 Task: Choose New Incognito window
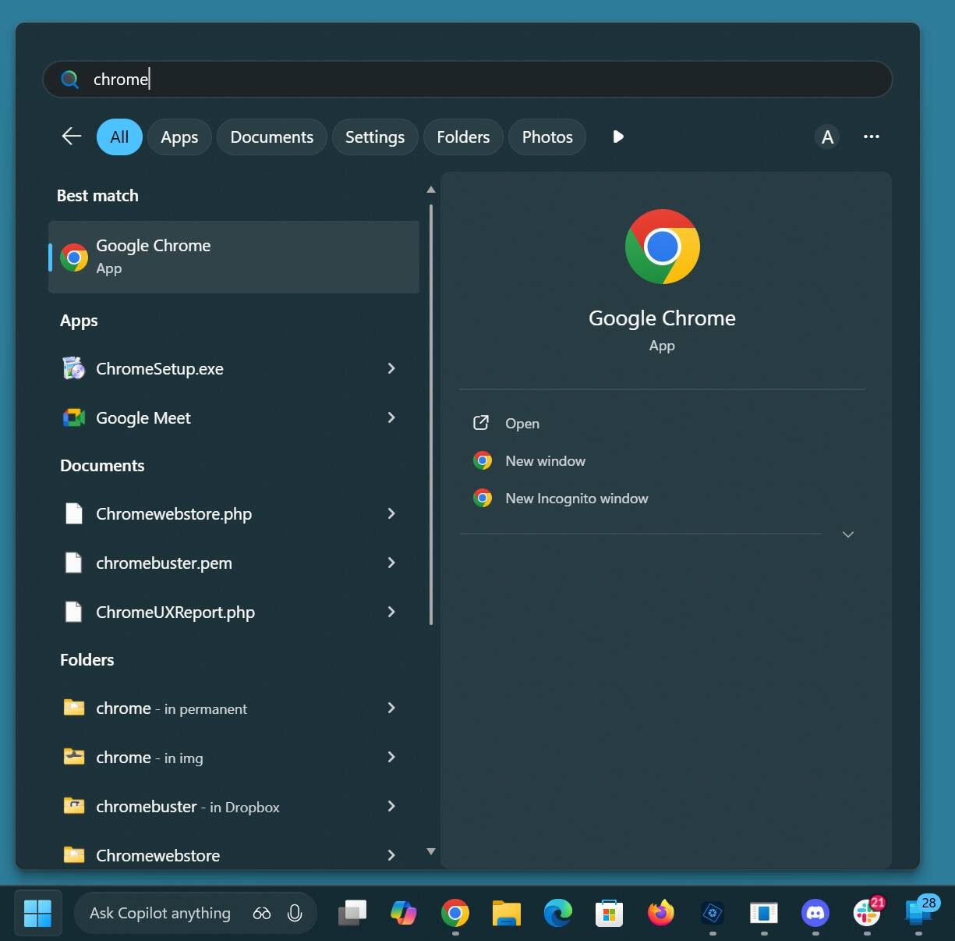(576, 499)
